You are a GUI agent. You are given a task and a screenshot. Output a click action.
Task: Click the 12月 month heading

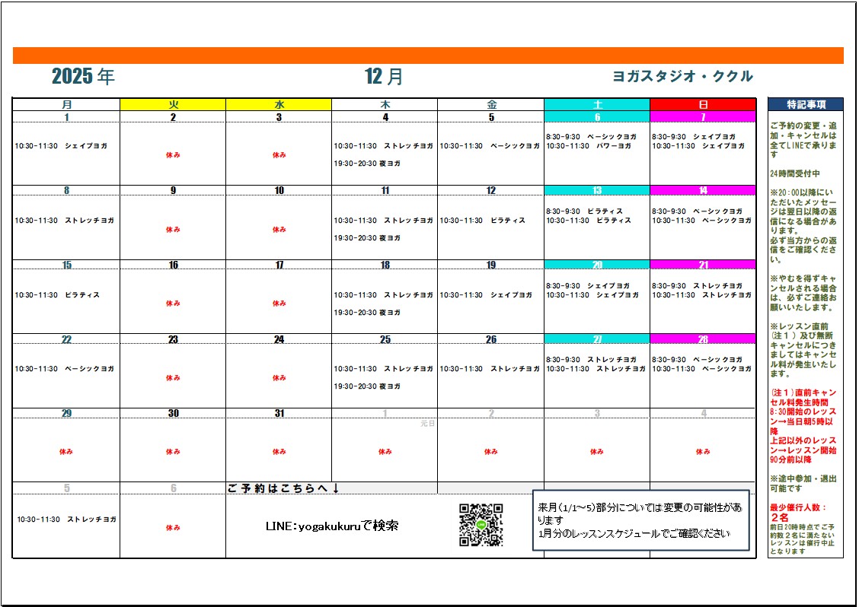384,76
